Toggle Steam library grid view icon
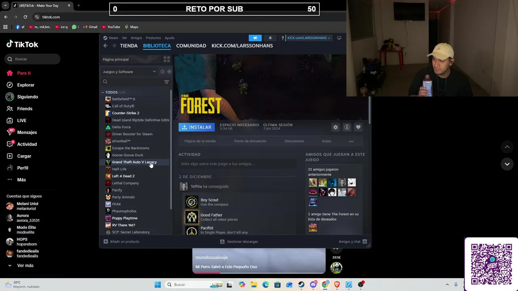Viewport: 518px width, 291px height. click(x=166, y=59)
